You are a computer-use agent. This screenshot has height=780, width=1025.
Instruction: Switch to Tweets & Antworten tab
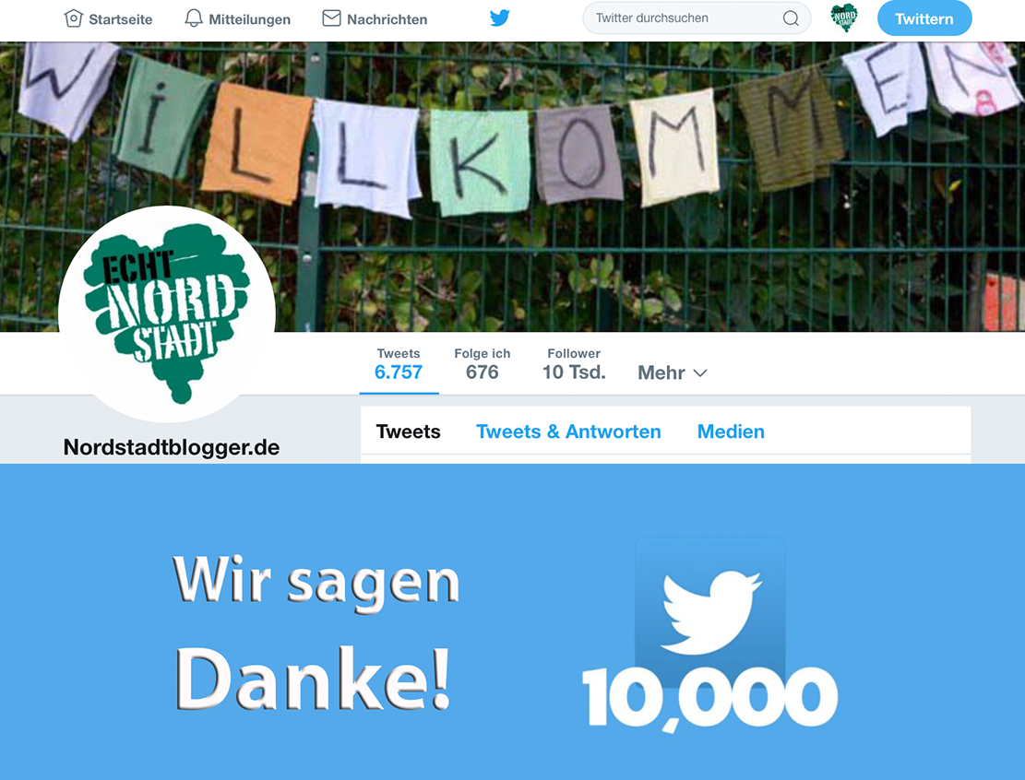(x=568, y=431)
